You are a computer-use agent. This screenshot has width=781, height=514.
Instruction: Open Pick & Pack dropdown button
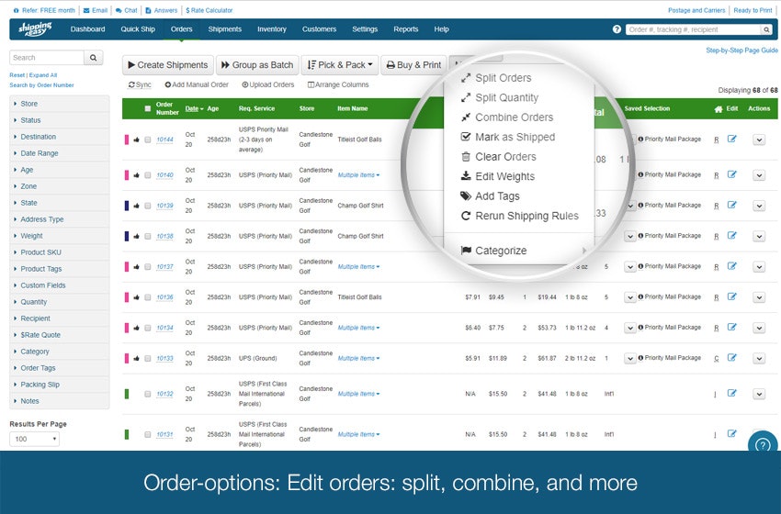pos(340,64)
